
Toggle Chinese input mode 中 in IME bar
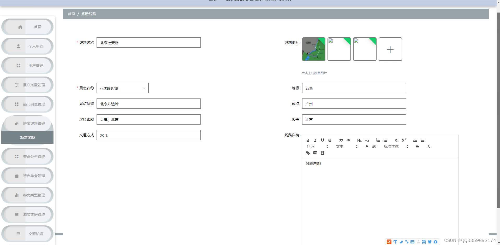[395, 242]
